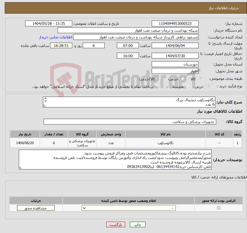This screenshot has height=233, width=247.
Task: Toggle the mandatory permit checkbox
Action: 219,208
